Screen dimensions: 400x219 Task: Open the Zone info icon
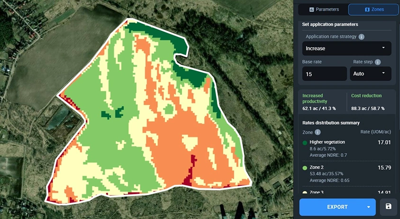coord(318,132)
